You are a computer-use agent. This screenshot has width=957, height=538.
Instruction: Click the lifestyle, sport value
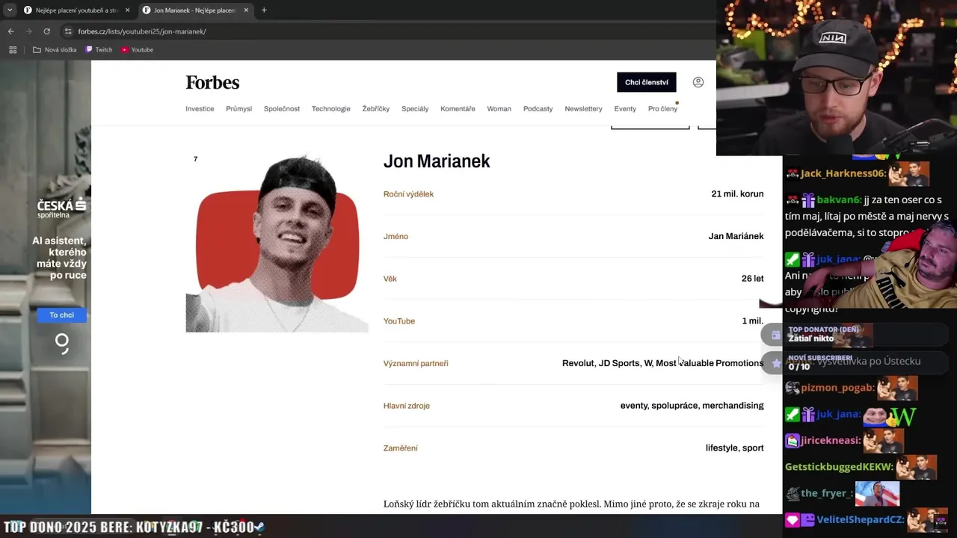[734, 448]
